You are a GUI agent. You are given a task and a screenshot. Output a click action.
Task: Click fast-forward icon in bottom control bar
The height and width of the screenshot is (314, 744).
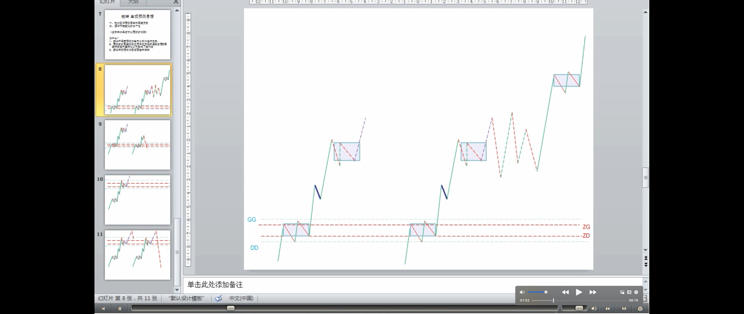coord(624,308)
